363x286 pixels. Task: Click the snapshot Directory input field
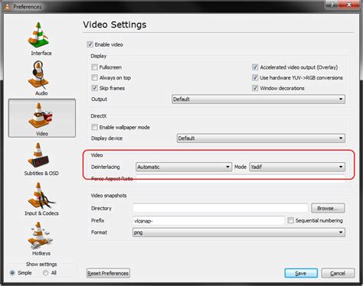221,208
